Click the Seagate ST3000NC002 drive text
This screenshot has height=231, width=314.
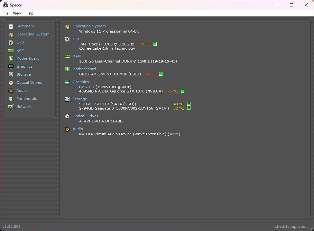coord(124,108)
